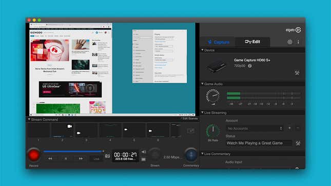This screenshot has width=331, height=186.
Task: Switch to the Capture tab
Action: point(219,42)
